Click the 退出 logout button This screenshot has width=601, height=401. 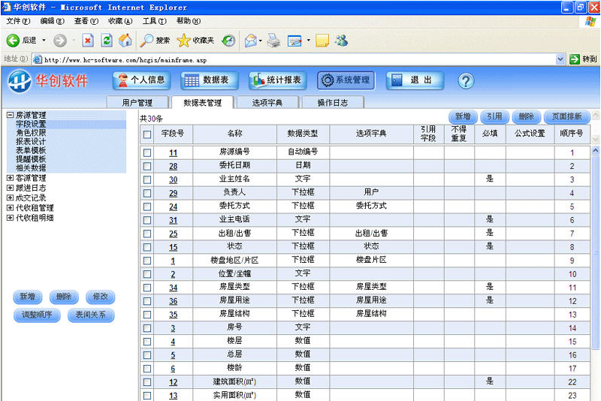(x=410, y=80)
